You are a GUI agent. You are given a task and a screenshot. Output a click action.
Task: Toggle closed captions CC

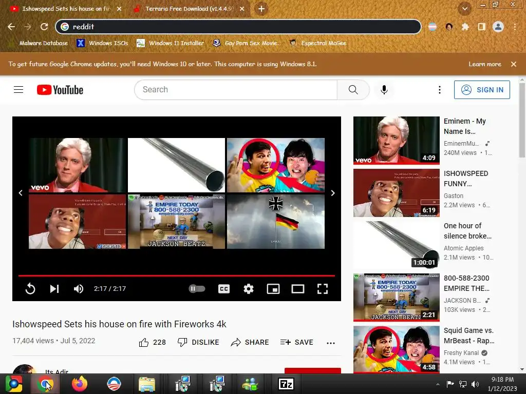click(224, 289)
